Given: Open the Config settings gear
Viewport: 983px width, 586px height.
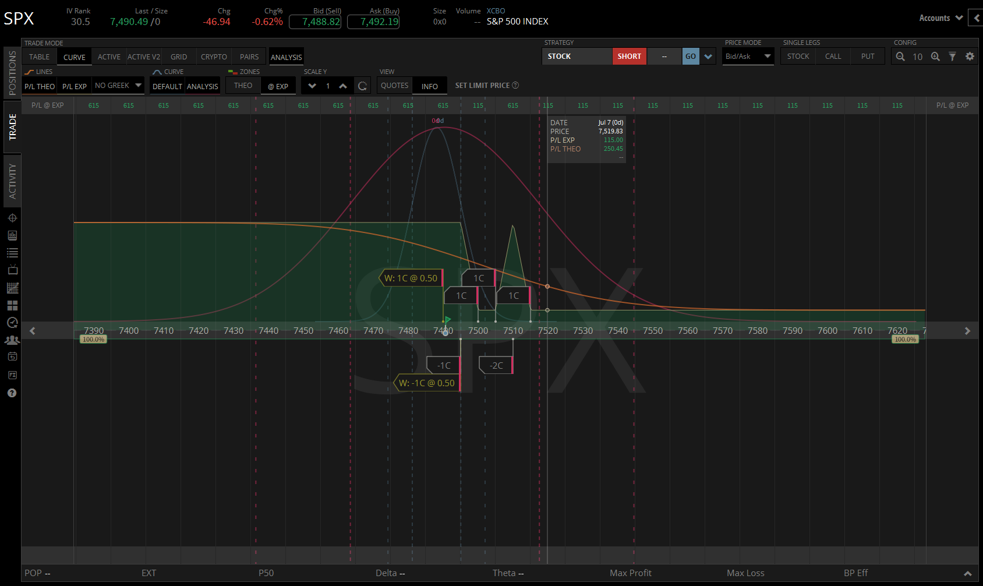Looking at the screenshot, I should coord(970,57).
